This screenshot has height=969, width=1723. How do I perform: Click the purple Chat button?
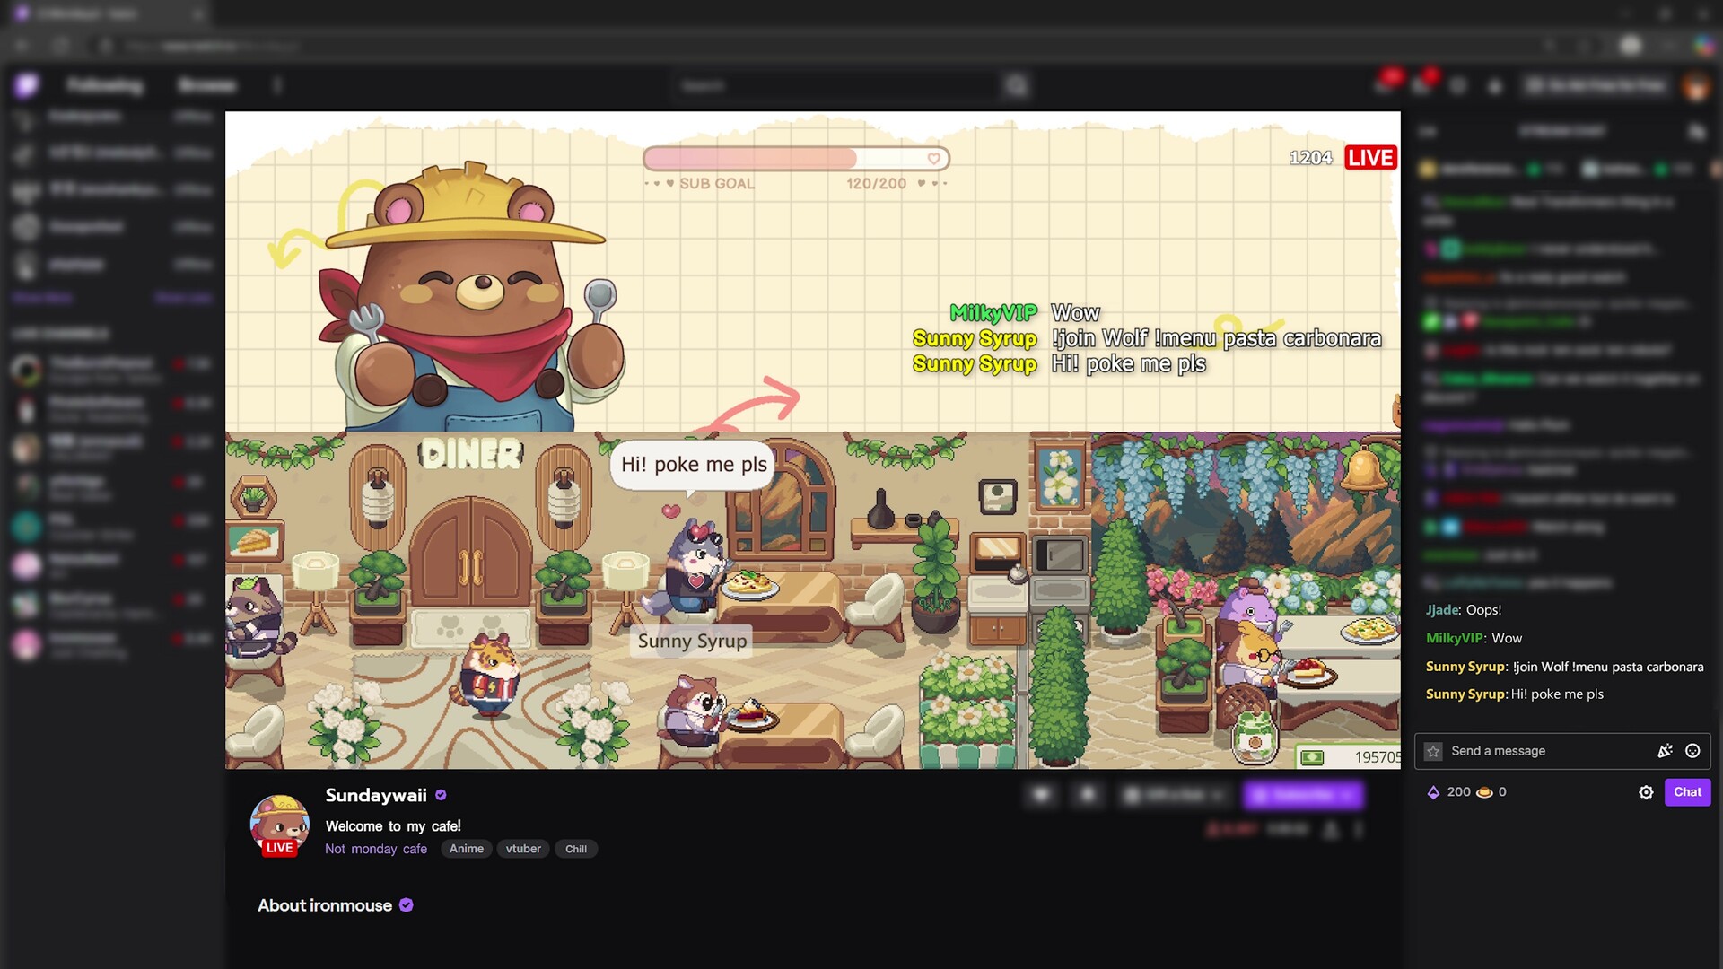click(x=1688, y=792)
